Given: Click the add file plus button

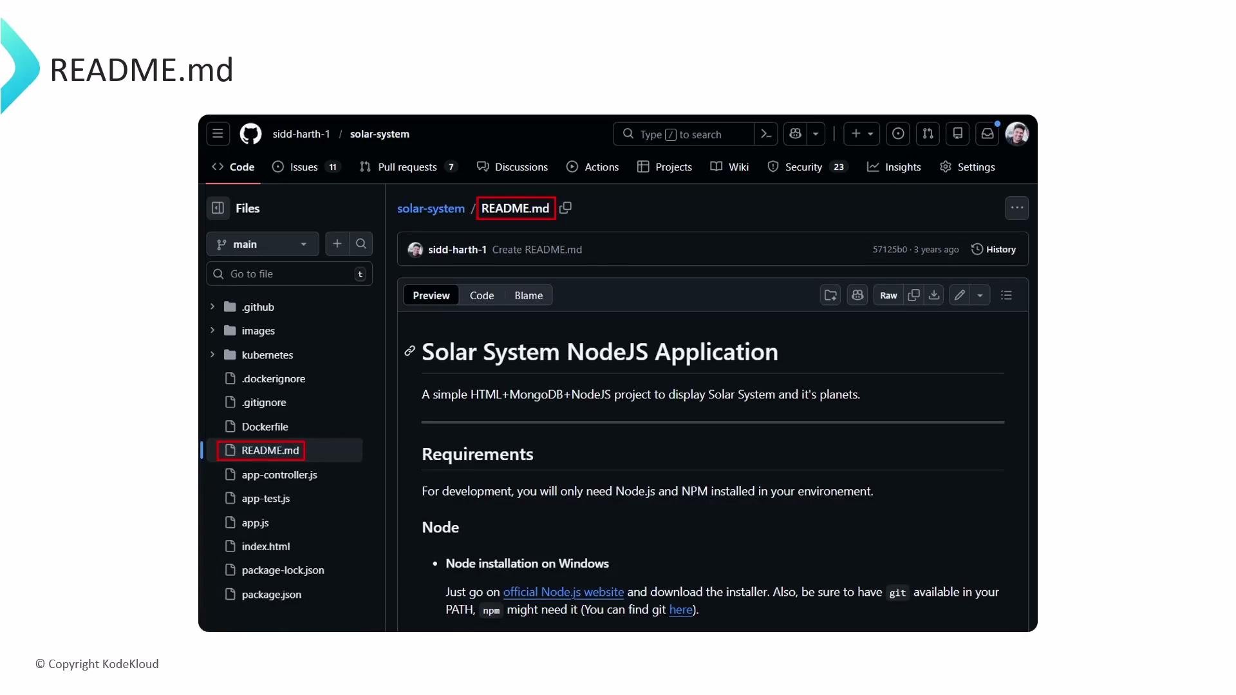Looking at the screenshot, I should click(x=337, y=244).
